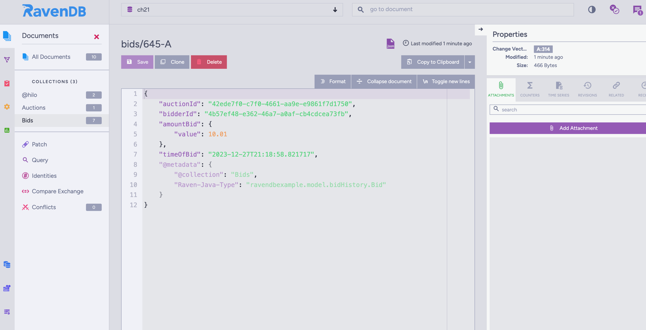Open the Manage Server icon in sidebar

tap(7, 288)
